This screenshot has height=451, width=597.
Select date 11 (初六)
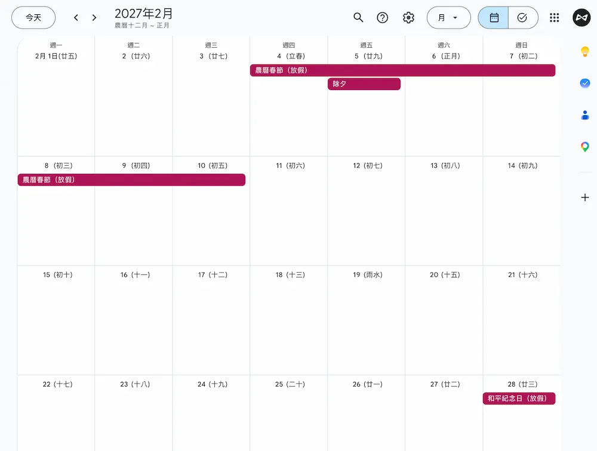coord(290,166)
